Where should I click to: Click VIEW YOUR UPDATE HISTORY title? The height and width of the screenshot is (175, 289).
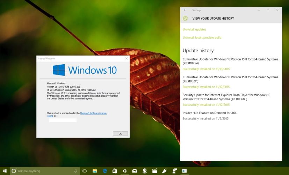(x=213, y=19)
